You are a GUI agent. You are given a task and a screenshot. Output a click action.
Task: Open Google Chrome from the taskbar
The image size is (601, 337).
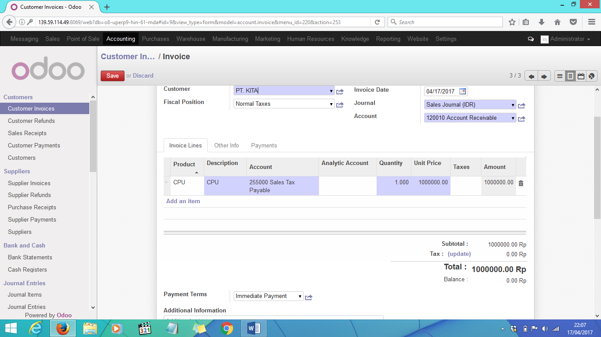tap(227, 328)
